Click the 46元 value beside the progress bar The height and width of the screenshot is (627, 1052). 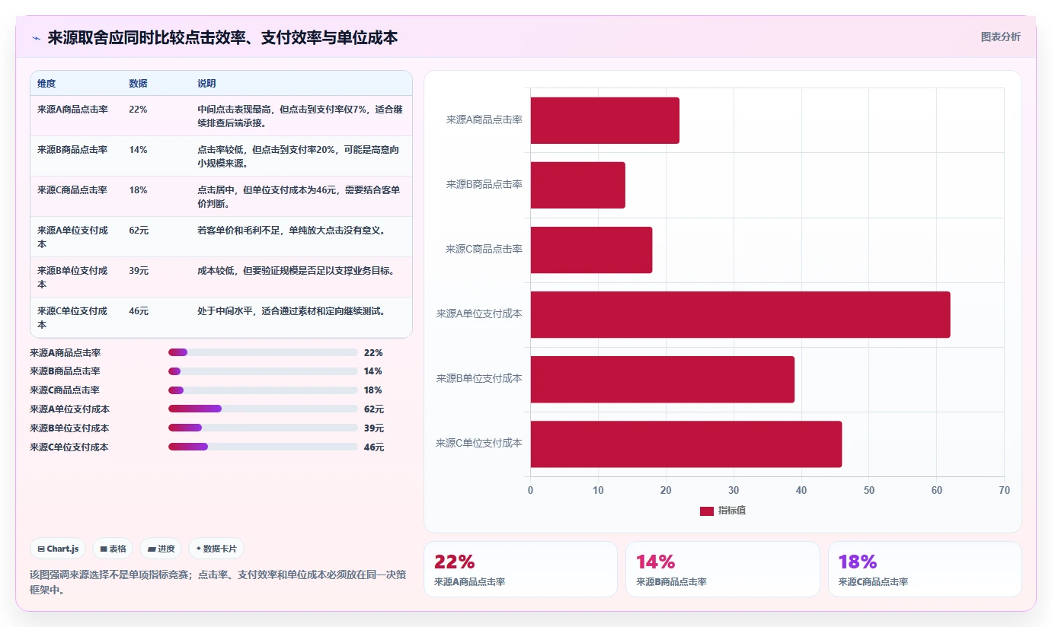point(374,447)
